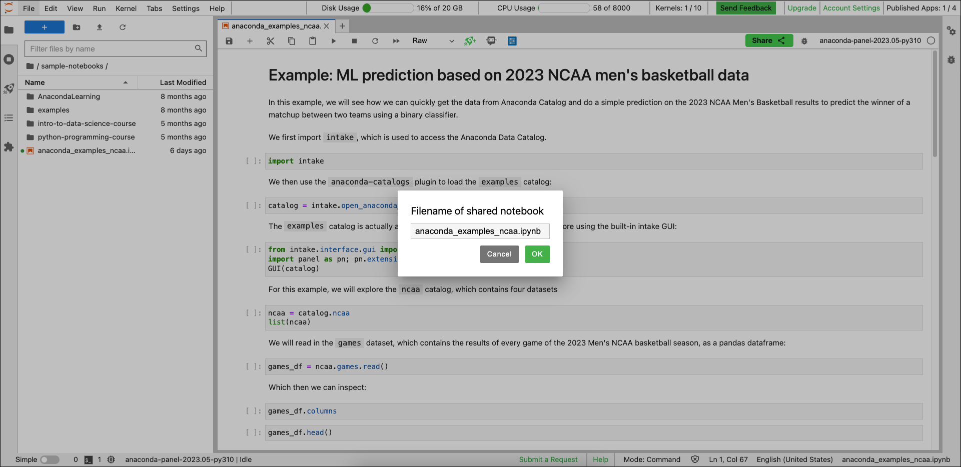
Task: Click the green rocket publish icon
Action: point(470,41)
